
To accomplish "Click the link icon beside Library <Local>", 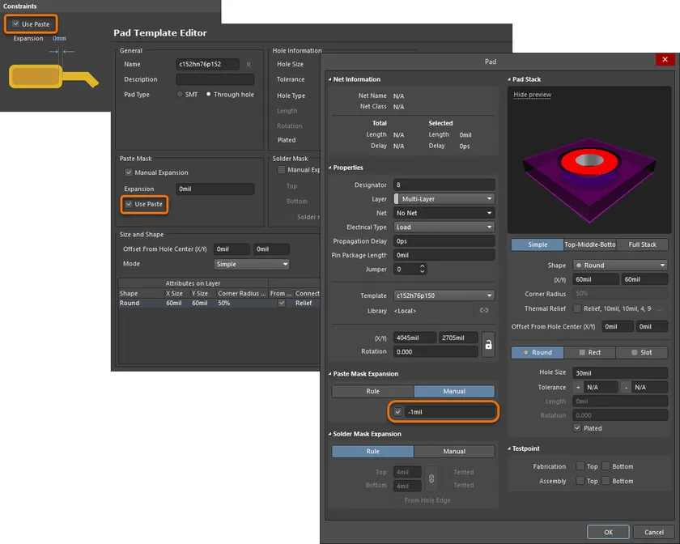I will [x=484, y=310].
